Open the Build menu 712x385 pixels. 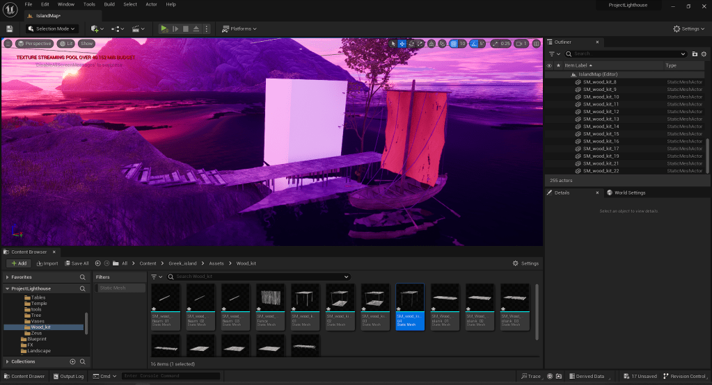109,4
